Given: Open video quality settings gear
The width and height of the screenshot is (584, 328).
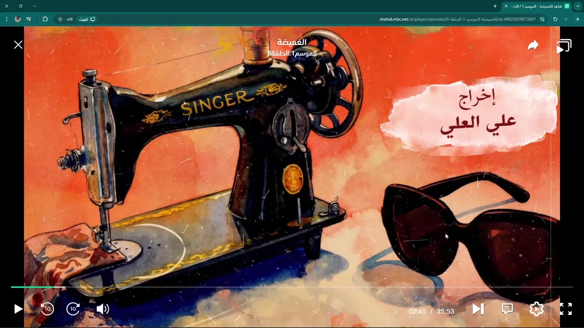Looking at the screenshot, I should point(537,309).
